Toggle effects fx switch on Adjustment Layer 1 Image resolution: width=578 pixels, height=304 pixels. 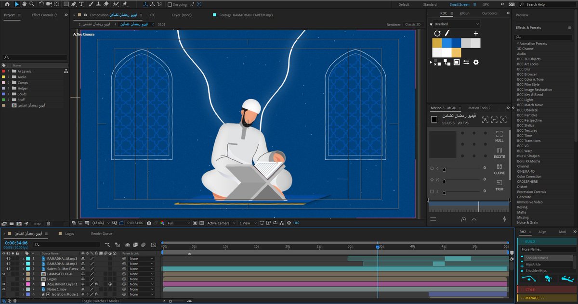pyautogui.click(x=96, y=284)
